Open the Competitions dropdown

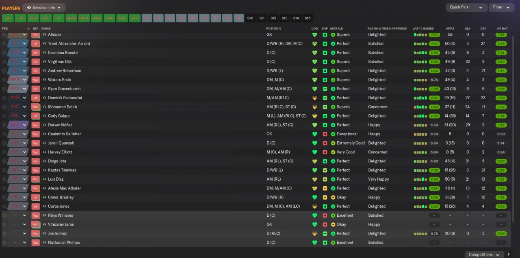(484, 254)
